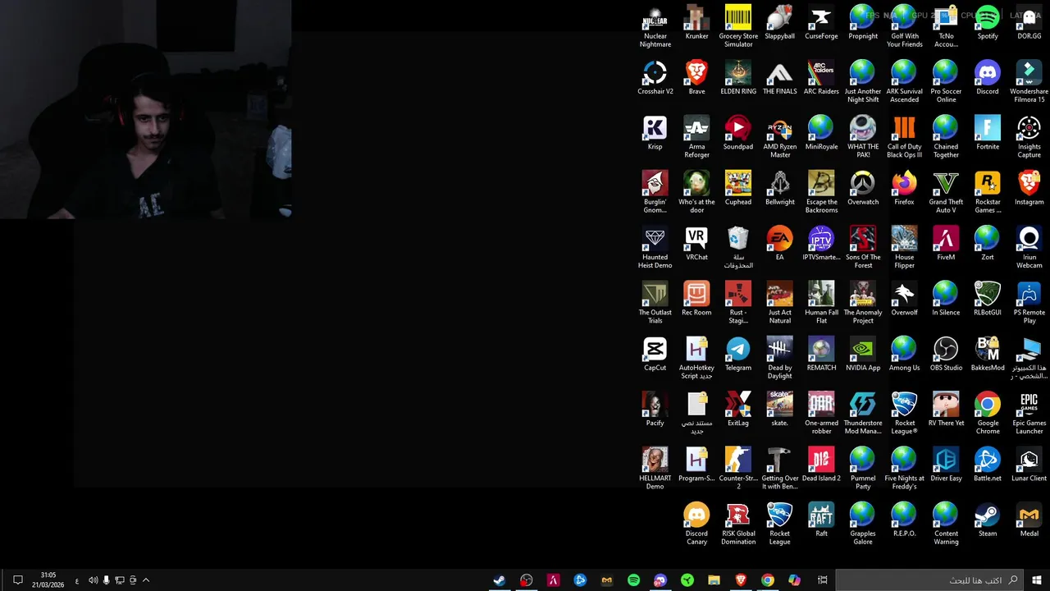Click the Brave browser desktop icon

[696, 77]
